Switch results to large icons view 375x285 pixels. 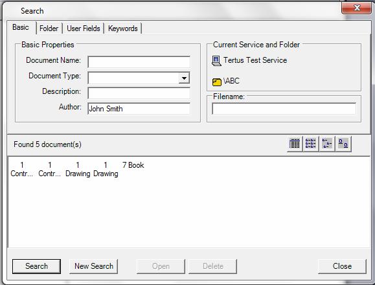point(343,144)
